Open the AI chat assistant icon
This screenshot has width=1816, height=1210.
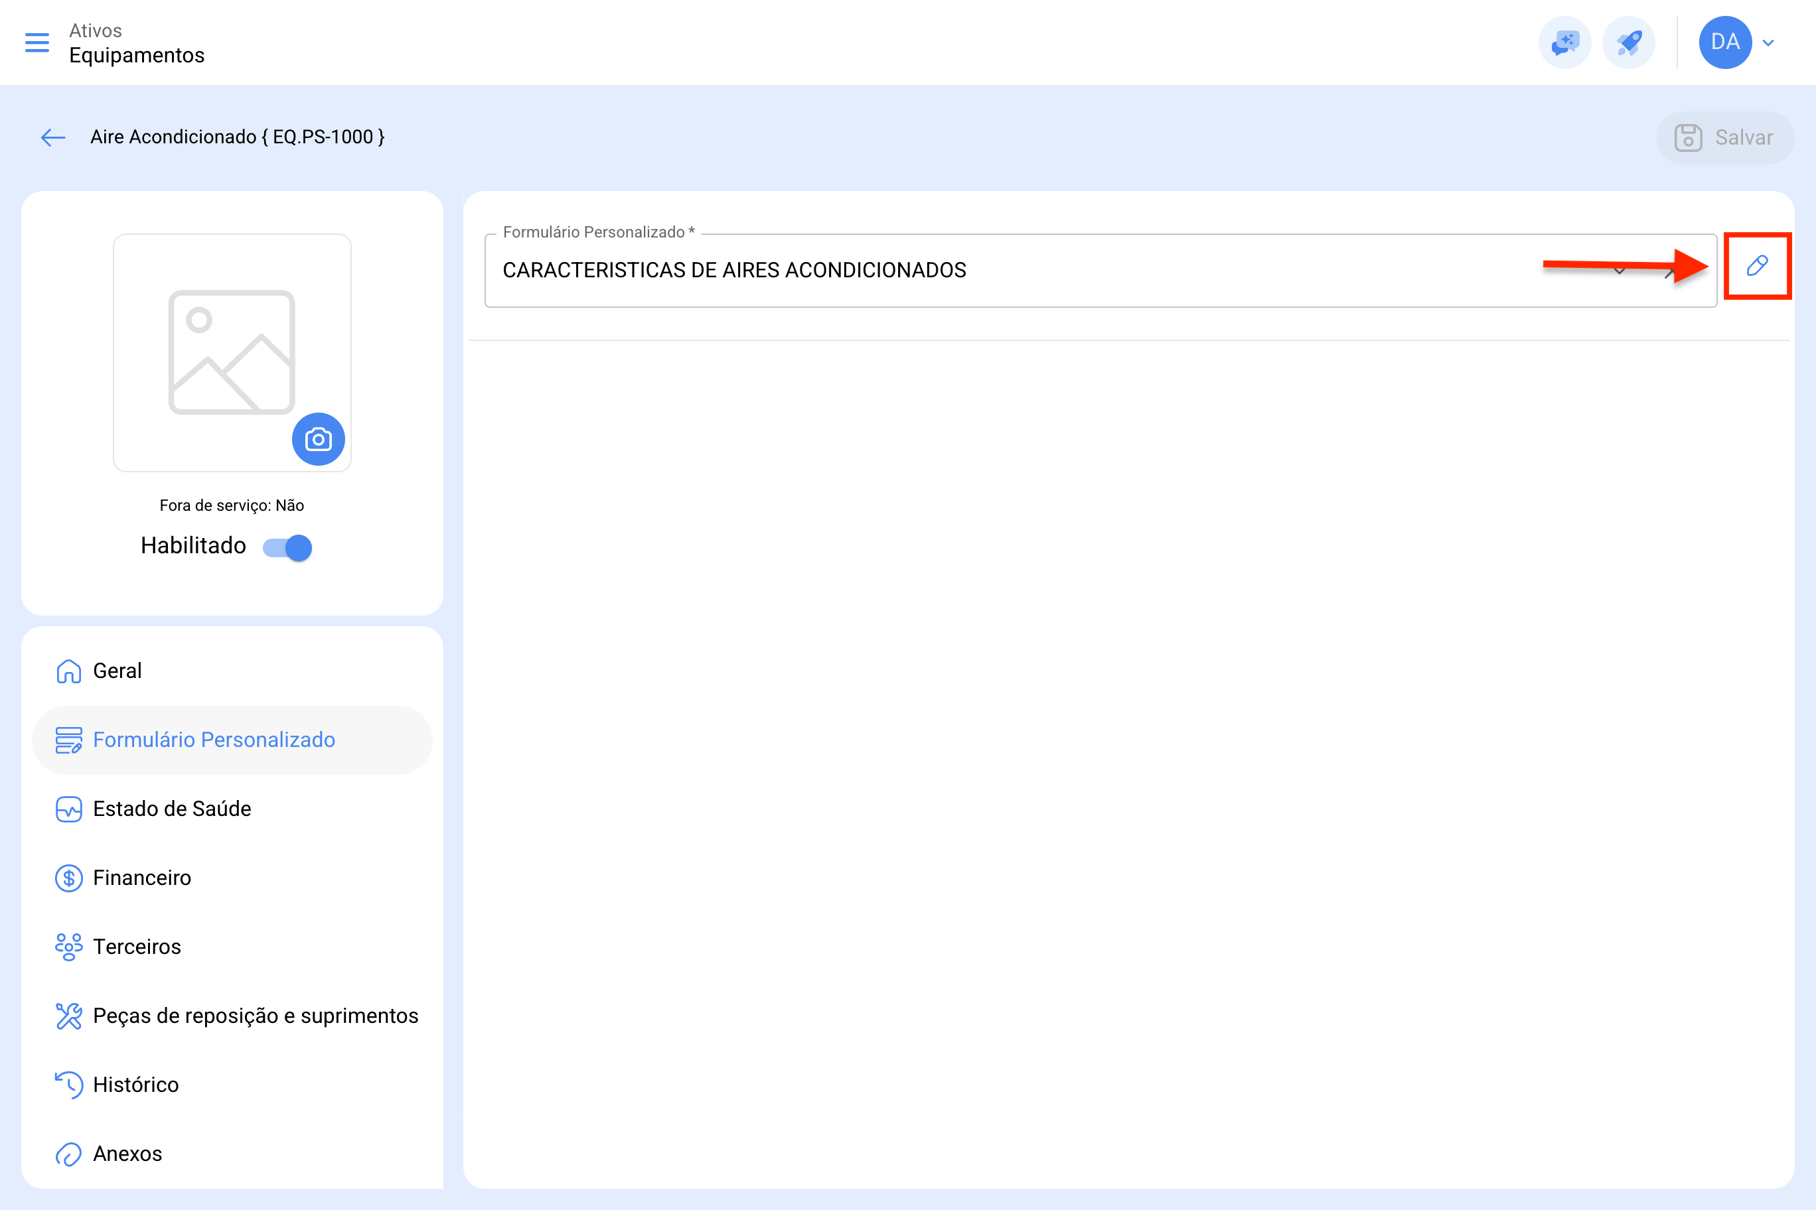[1564, 42]
